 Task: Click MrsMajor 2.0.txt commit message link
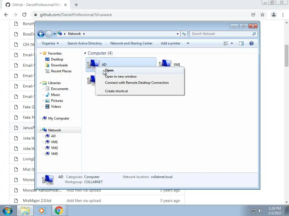pos(84,201)
